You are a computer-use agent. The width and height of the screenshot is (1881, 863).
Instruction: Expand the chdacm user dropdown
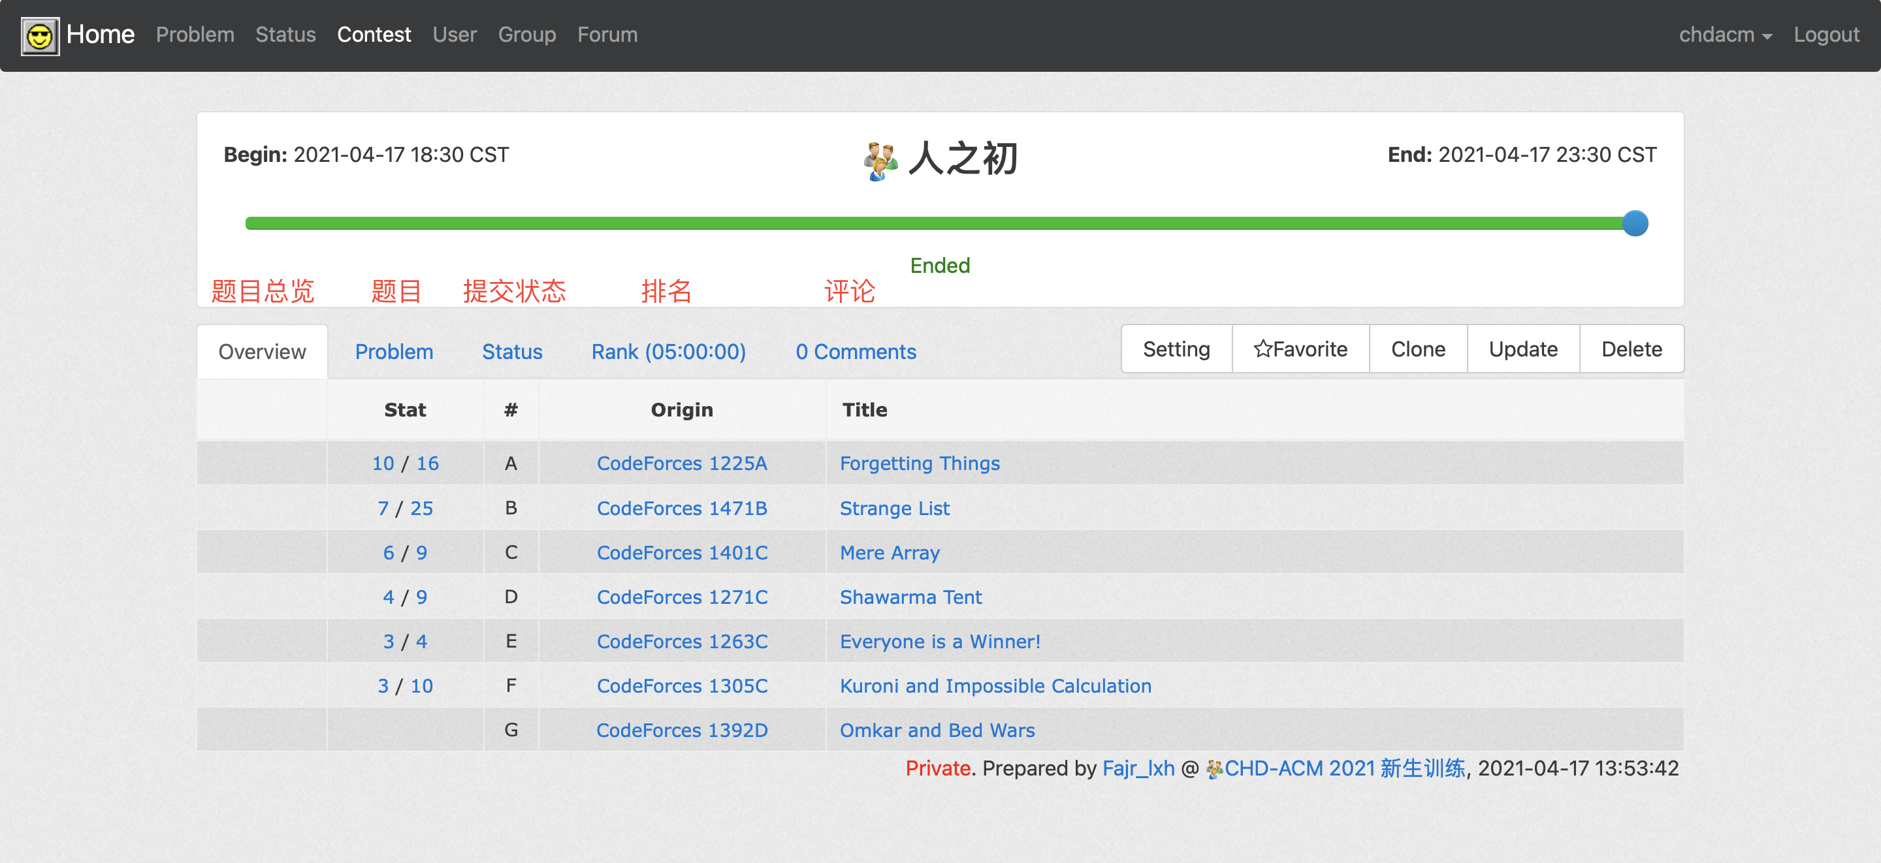pos(1725,35)
